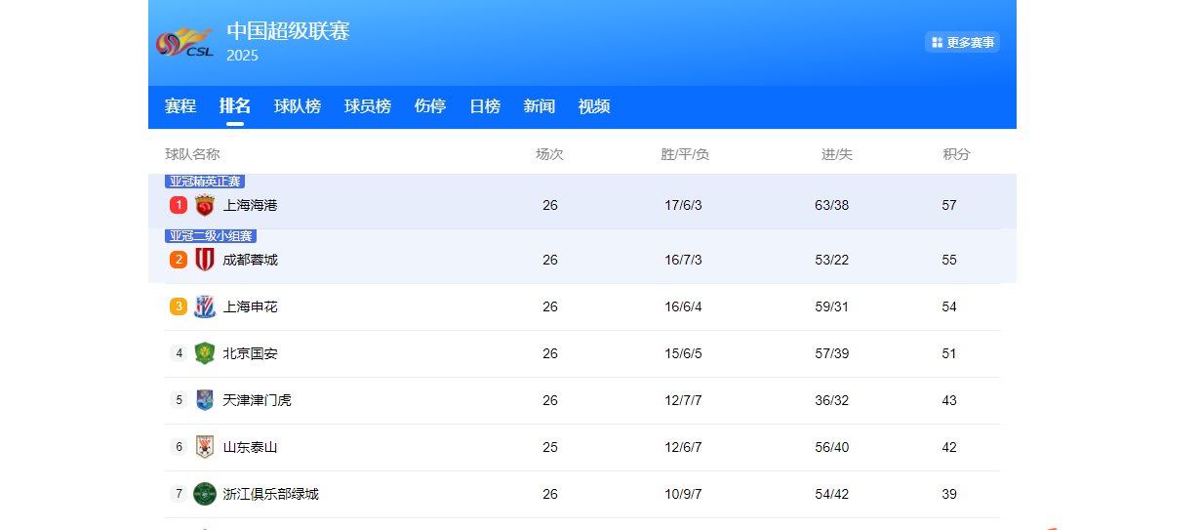This screenshot has width=1201, height=530.
Task: Open the 山东泰山 team name
Action: (251, 447)
